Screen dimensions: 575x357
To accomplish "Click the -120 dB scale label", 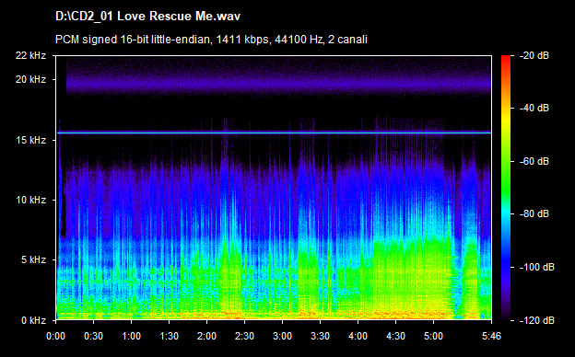I will [x=537, y=320].
